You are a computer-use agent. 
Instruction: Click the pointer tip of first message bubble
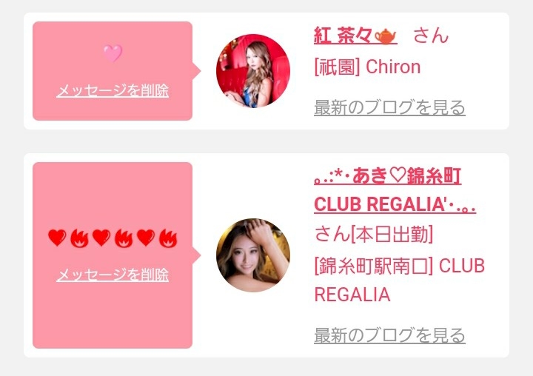(197, 71)
